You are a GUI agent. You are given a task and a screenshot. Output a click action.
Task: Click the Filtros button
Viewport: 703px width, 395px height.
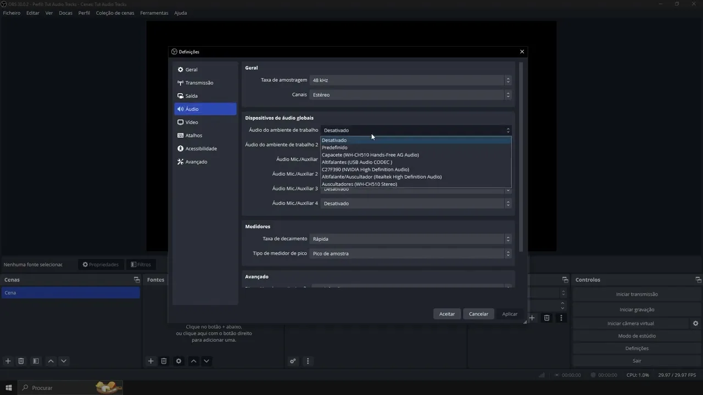coord(141,264)
